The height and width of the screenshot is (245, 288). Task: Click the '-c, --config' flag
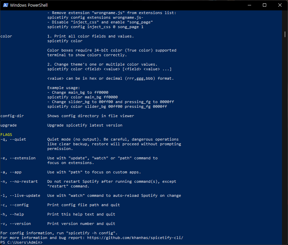14,205
